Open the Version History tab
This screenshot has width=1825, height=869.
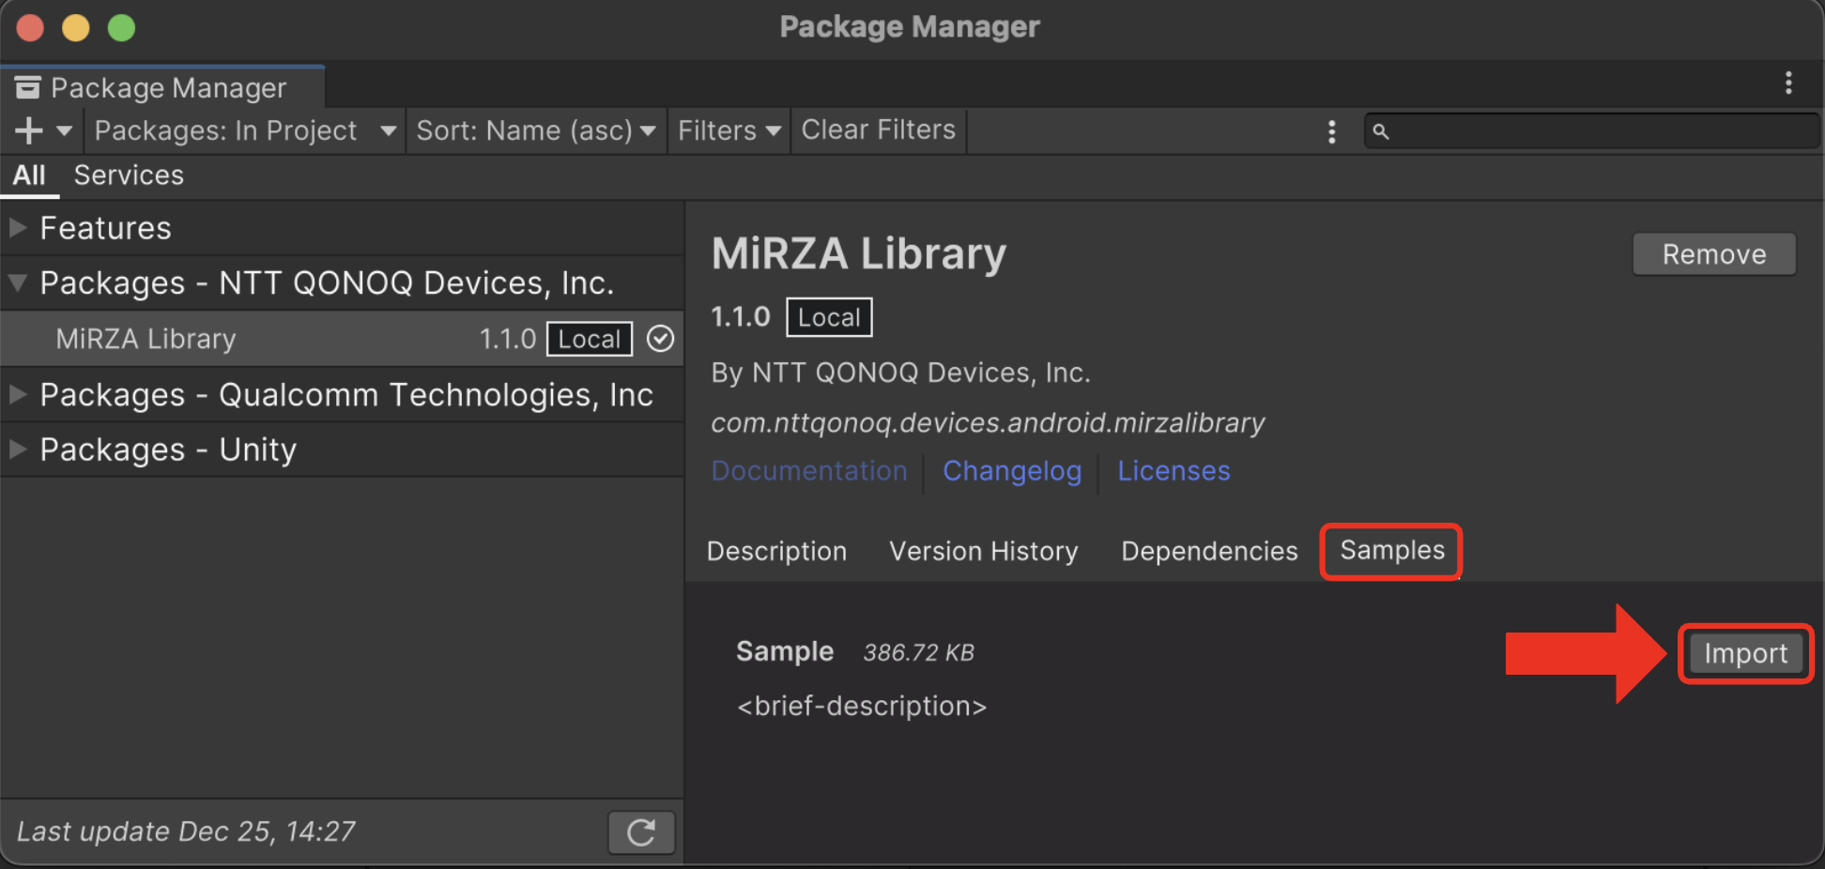pos(984,551)
